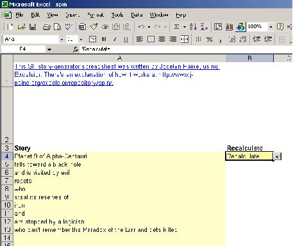This screenshot has width=293, height=246.
Task: Redo the previously undone action
Action: pyautogui.click(x=158, y=27)
